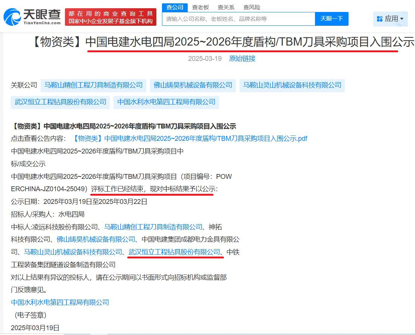Click the 关联公司 label
This screenshot has width=415, height=335.
tap(24, 85)
